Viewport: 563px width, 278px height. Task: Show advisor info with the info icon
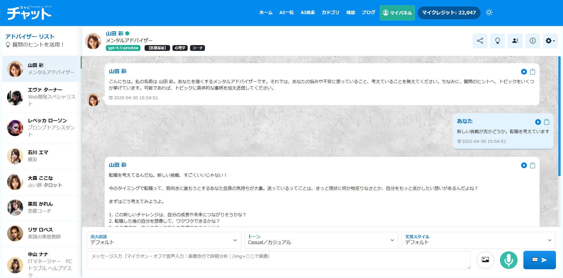533,41
